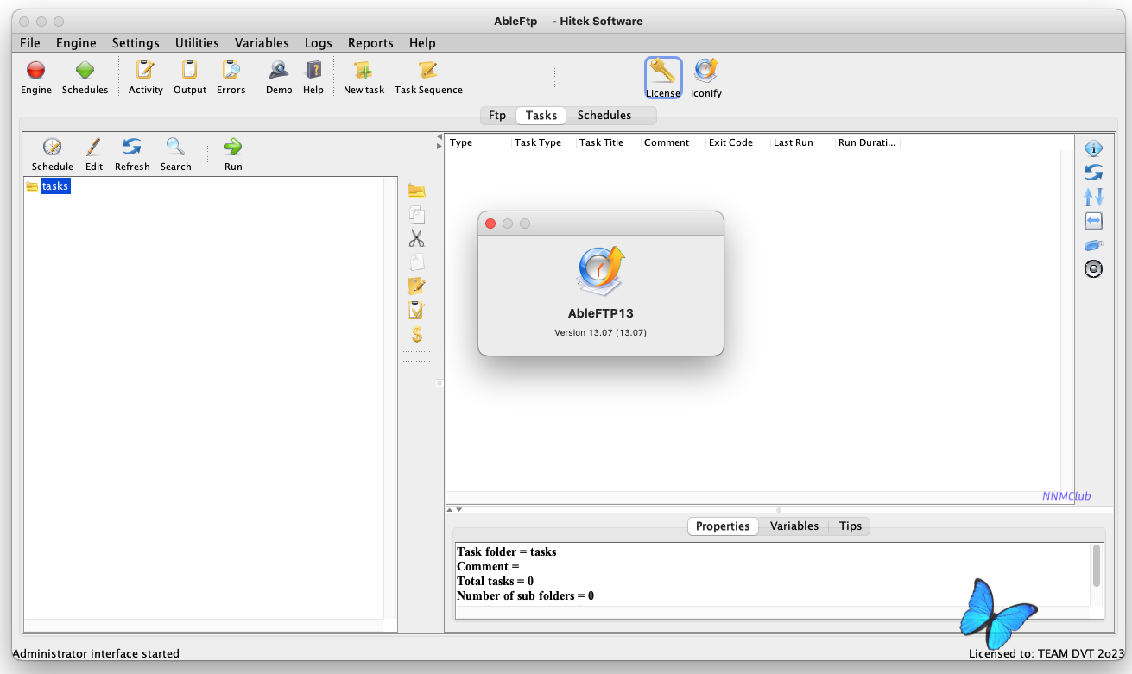
Task: Switch to the Variables tab in lower panel
Action: pyautogui.click(x=794, y=526)
